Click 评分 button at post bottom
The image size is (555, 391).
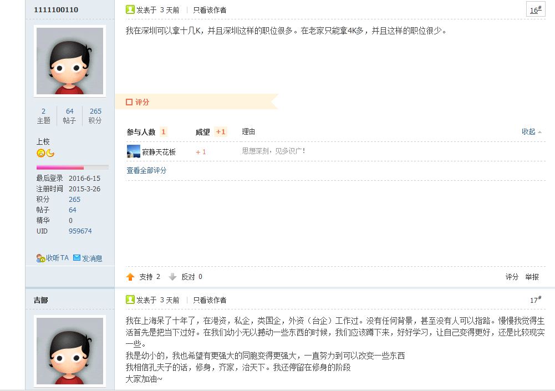(512, 277)
